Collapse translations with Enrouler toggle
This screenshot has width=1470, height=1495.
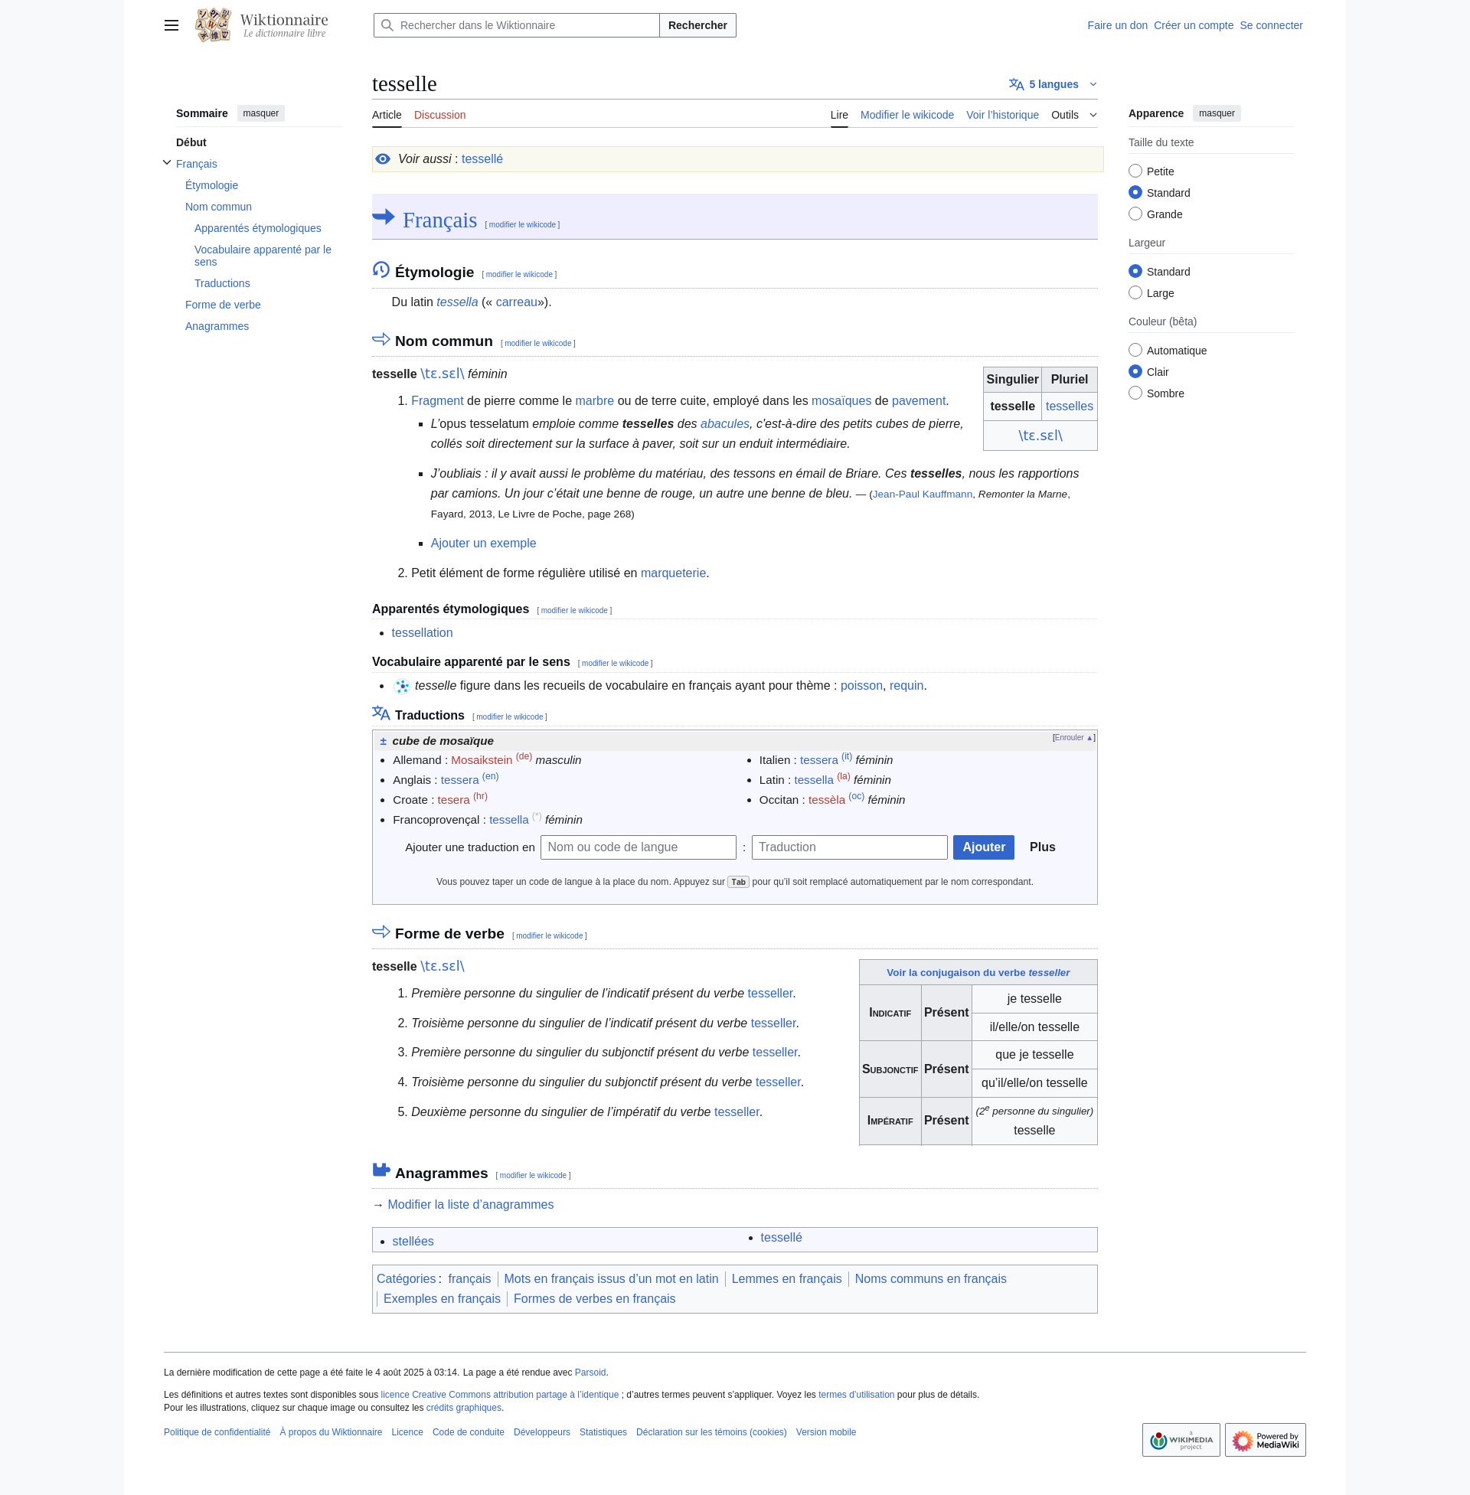[x=1073, y=738]
